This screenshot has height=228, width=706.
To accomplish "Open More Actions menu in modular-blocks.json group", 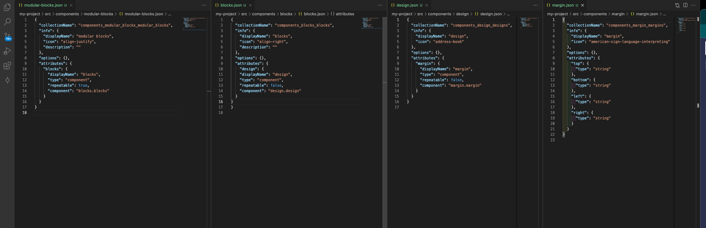I will tap(204, 5).
